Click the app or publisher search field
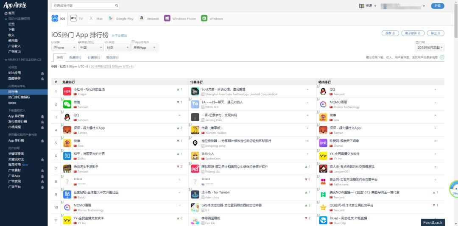The image size is (458, 226). (83, 6)
